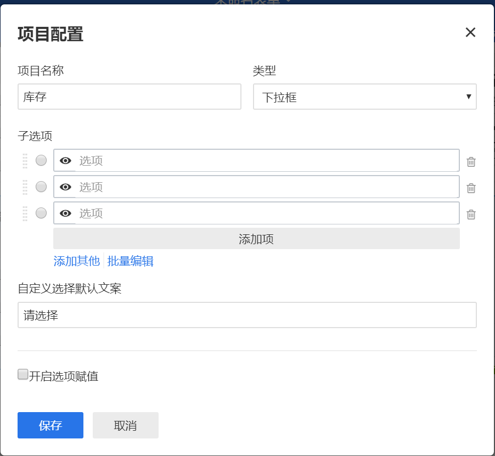495x456 pixels.
Task: Close the 项目配置 dialog
Action: click(470, 32)
